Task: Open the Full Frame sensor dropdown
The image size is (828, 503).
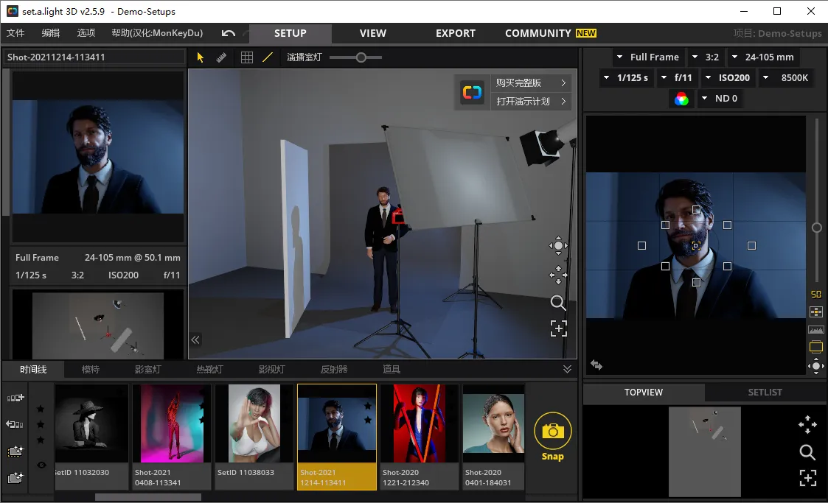Action: pos(647,57)
